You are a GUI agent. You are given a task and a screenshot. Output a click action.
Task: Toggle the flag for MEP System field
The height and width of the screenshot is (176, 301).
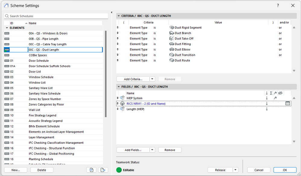point(275,98)
